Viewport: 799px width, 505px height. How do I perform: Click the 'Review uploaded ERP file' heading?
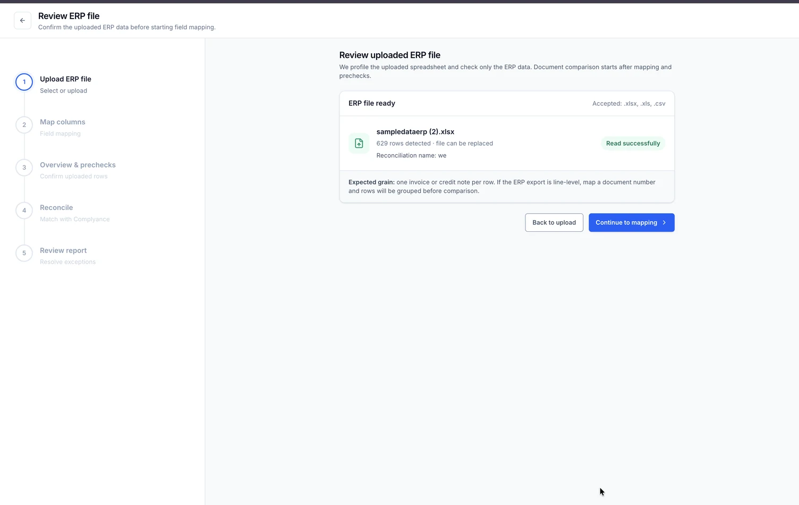(x=390, y=55)
